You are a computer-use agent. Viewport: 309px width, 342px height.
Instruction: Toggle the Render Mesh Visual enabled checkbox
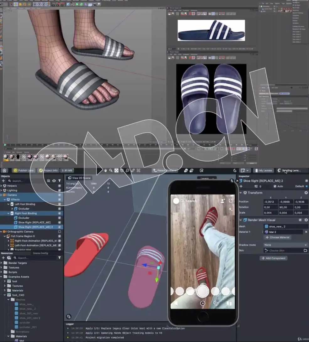click(x=300, y=220)
